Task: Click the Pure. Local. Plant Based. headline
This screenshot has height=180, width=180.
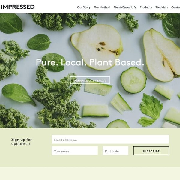Action: pos(90,62)
